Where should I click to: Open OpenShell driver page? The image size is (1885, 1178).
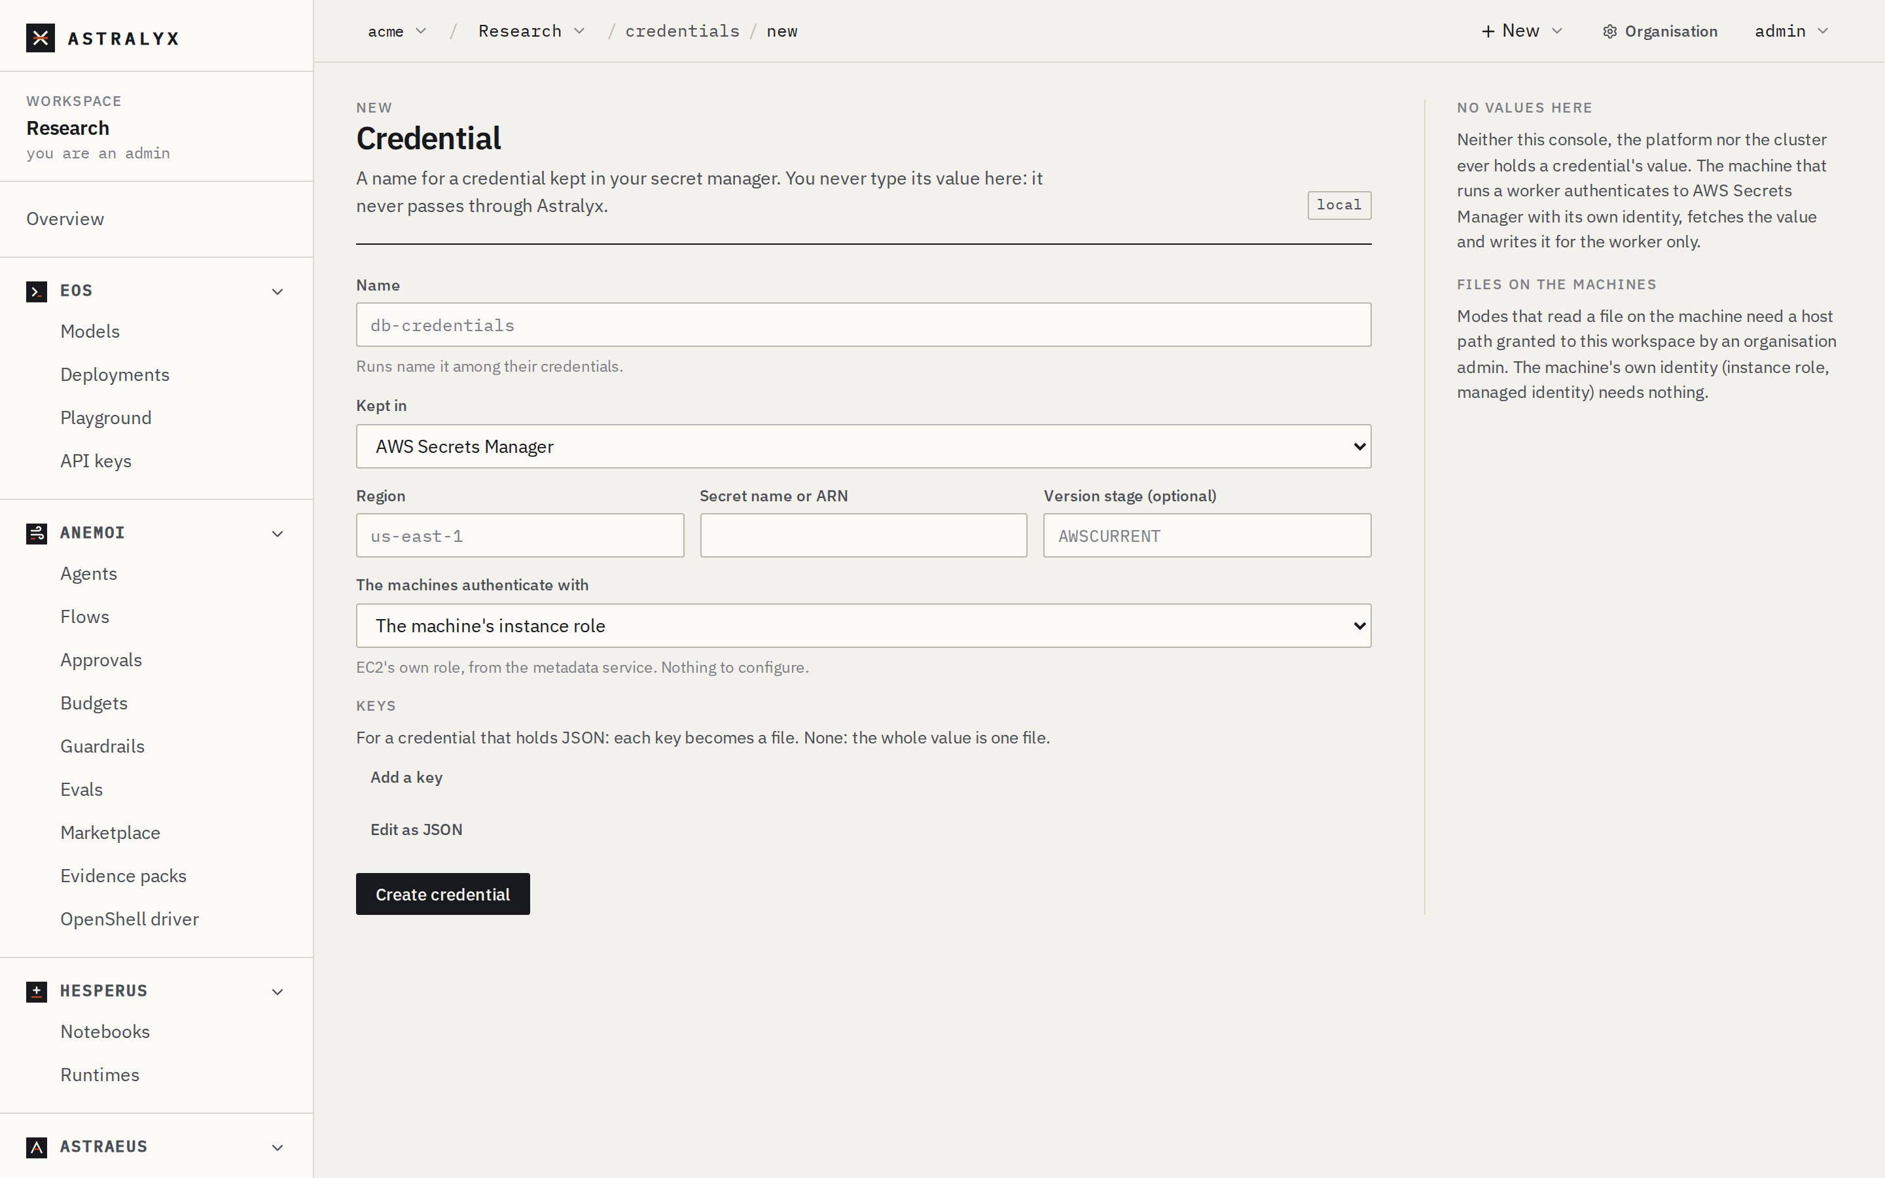[130, 919]
